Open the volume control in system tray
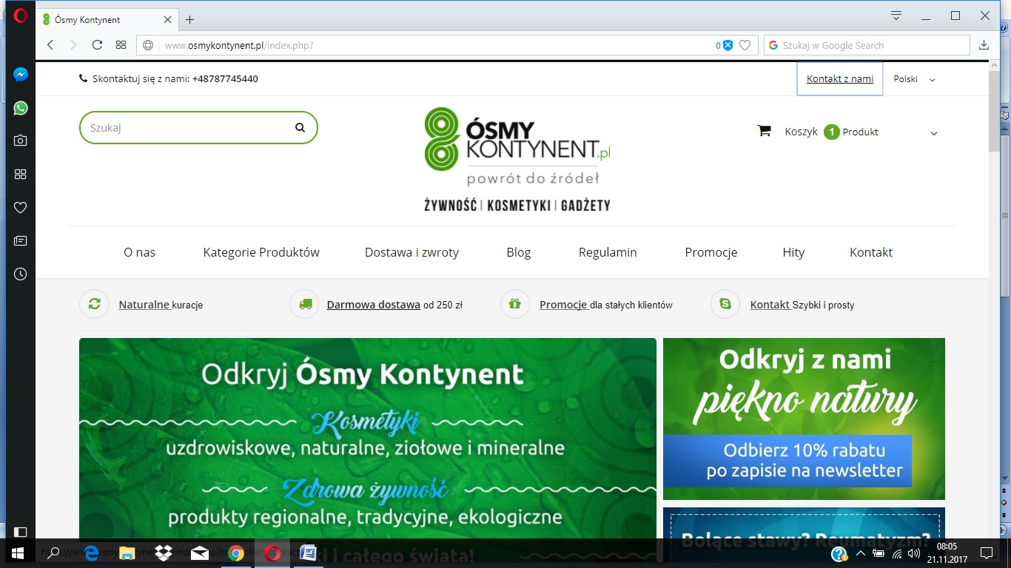Viewport: 1011px width, 568px height. 914,553
